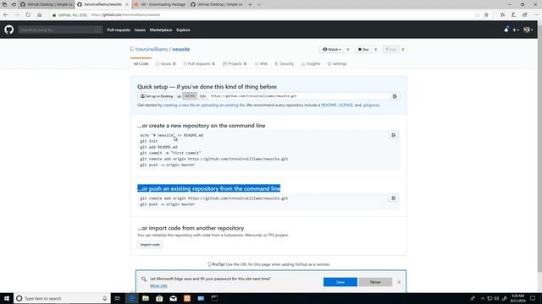Follow the uploading an existing file link
542x304 pixels.
[223, 105]
